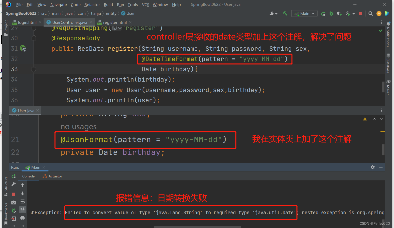The height and width of the screenshot is (228, 394).
Task: Open the Refactor menu
Action: [92, 5]
